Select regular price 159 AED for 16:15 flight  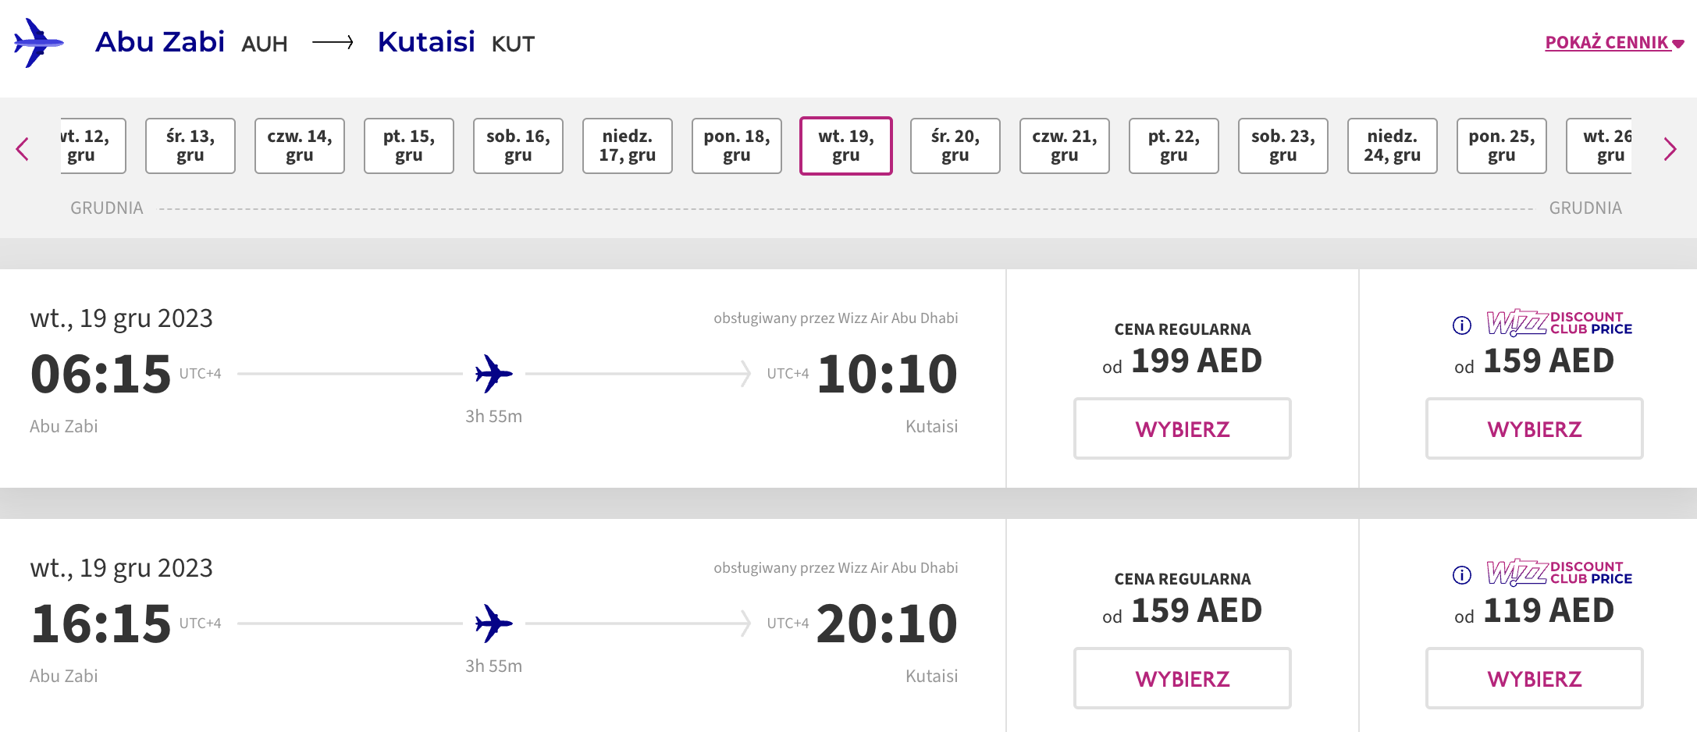click(1182, 678)
